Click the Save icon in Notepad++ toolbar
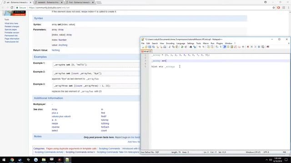 150,47
